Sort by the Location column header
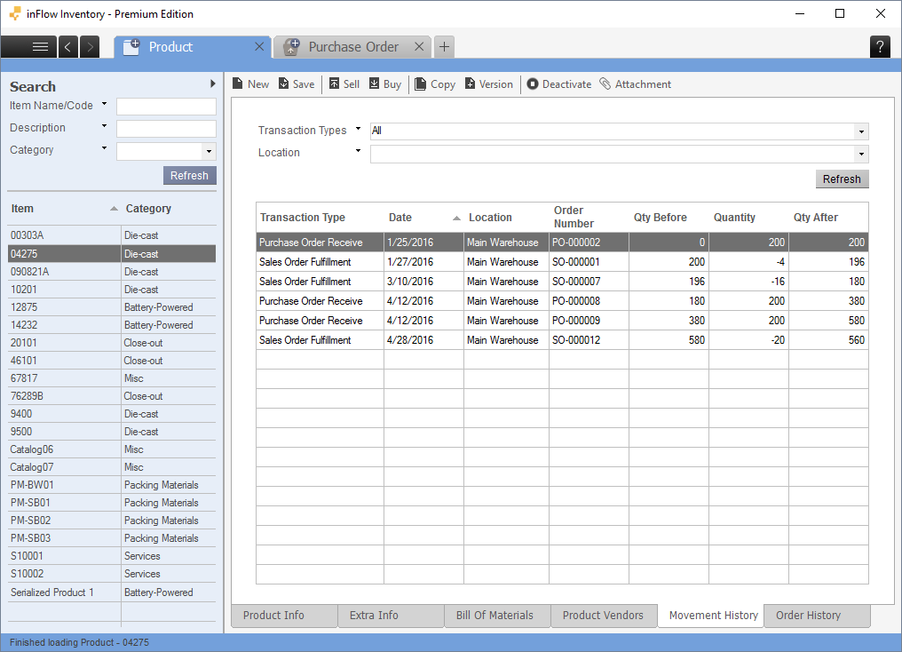Screen dimensions: 902x652 [506, 218]
